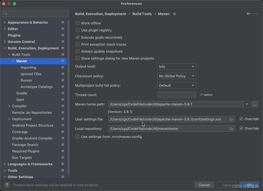
Task: Click project-level icon beside Compiler
Action: point(63,106)
